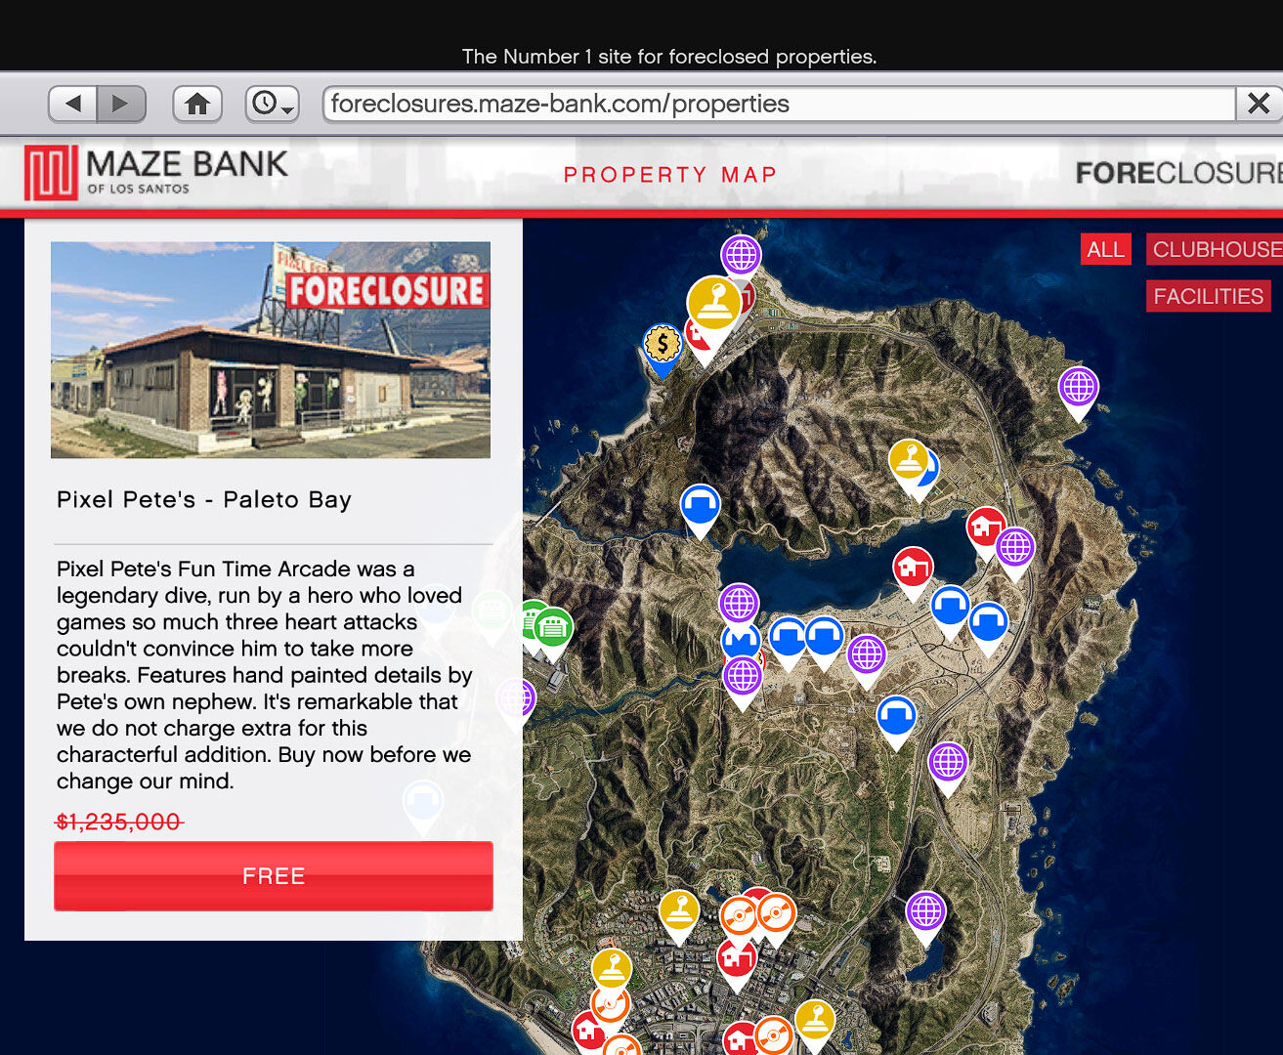Click the FORECLOSURES header title
Image resolution: width=1283 pixels, height=1055 pixels.
click(1179, 173)
